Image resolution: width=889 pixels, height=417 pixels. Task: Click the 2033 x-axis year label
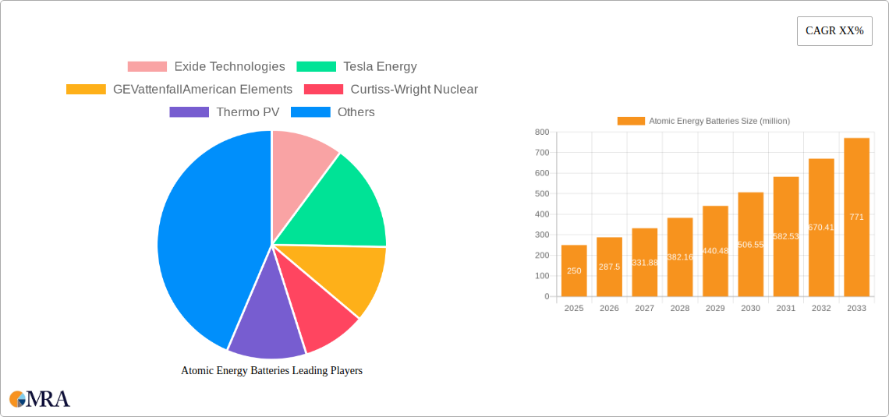857,308
